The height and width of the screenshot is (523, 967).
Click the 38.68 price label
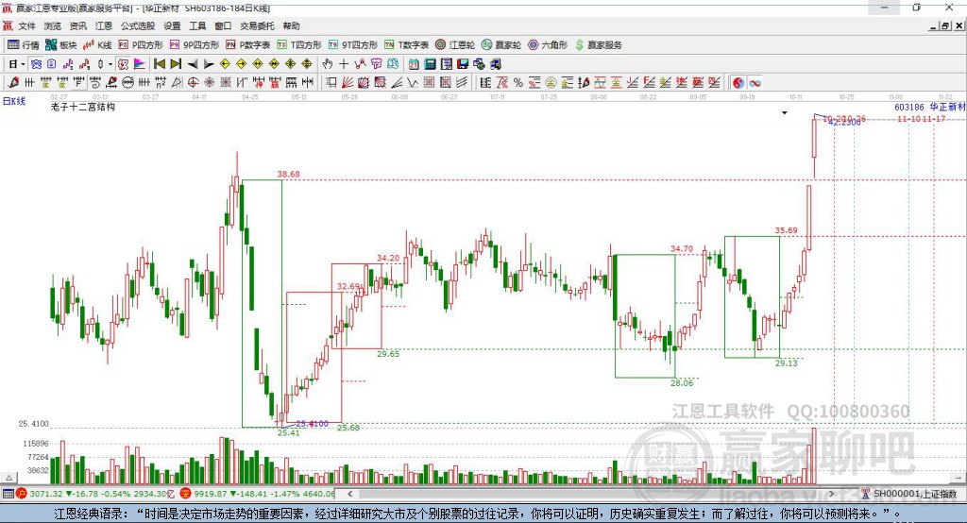(289, 174)
